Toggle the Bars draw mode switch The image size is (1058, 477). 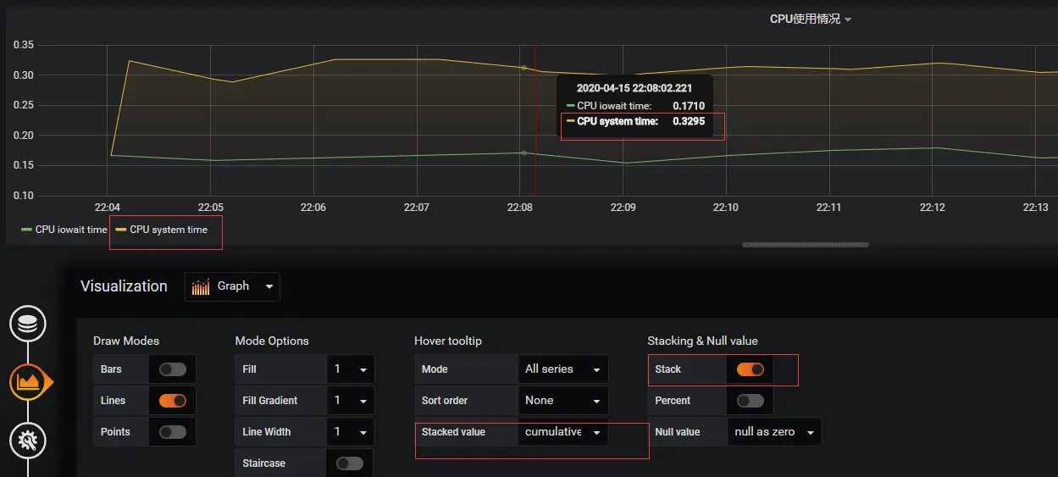click(x=173, y=369)
